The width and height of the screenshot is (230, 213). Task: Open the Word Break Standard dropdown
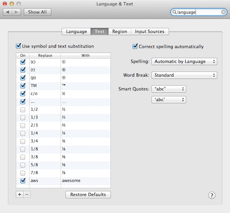pyautogui.click(x=184, y=75)
